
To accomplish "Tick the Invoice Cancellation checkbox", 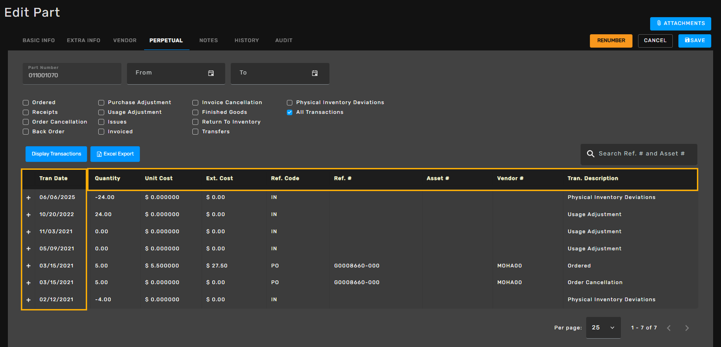I will point(196,103).
